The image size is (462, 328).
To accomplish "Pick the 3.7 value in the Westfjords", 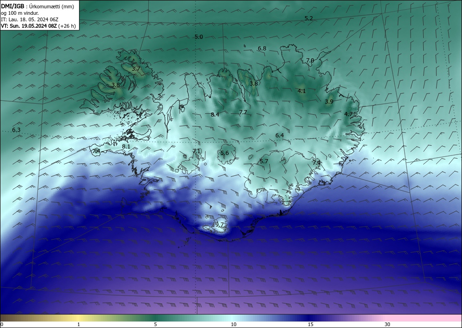I will [x=136, y=69].
